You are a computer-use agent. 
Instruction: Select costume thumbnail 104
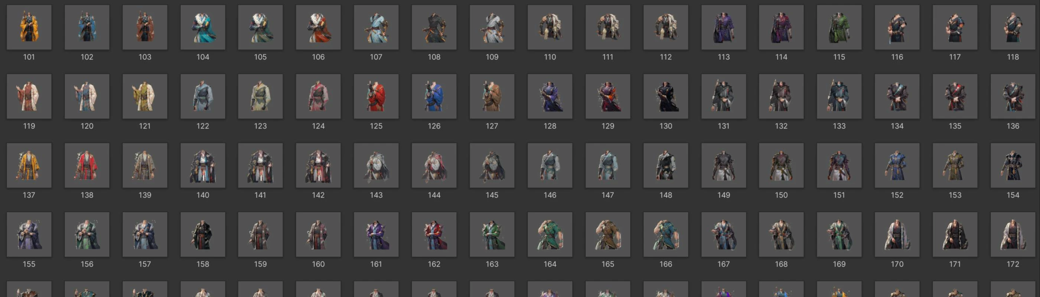[x=203, y=27]
